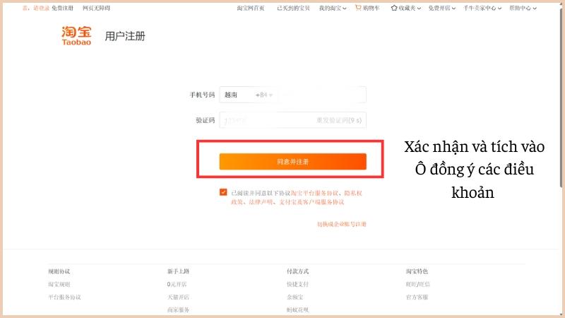Expand the 千牛卖家中心 dropdown menu
Viewport: 565px width, 318px height.
(x=482, y=8)
